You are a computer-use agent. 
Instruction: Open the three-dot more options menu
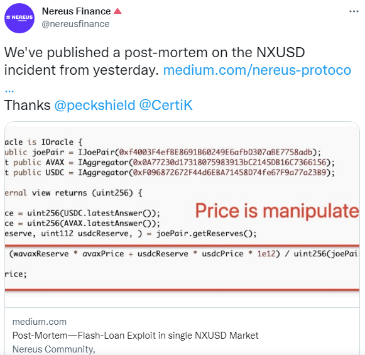point(354,11)
